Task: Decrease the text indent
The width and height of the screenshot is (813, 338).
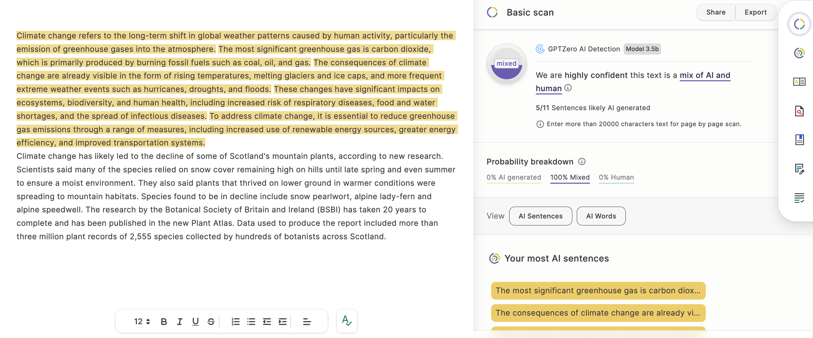Action: click(x=267, y=322)
